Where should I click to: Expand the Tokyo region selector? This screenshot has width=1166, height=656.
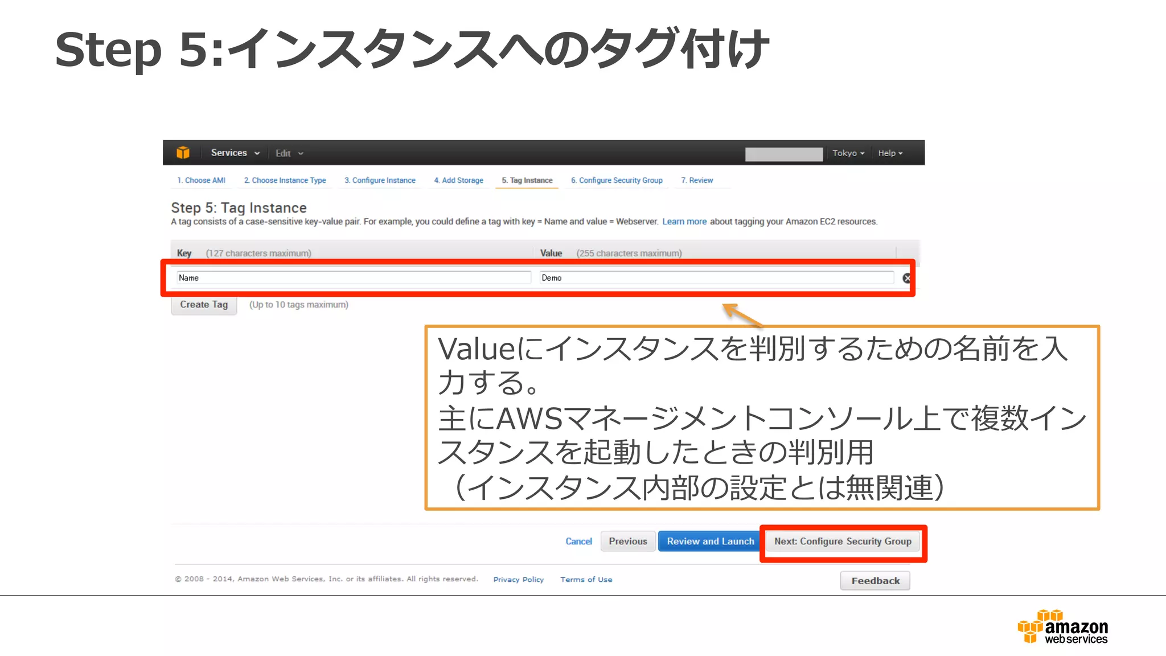pyautogui.click(x=848, y=153)
